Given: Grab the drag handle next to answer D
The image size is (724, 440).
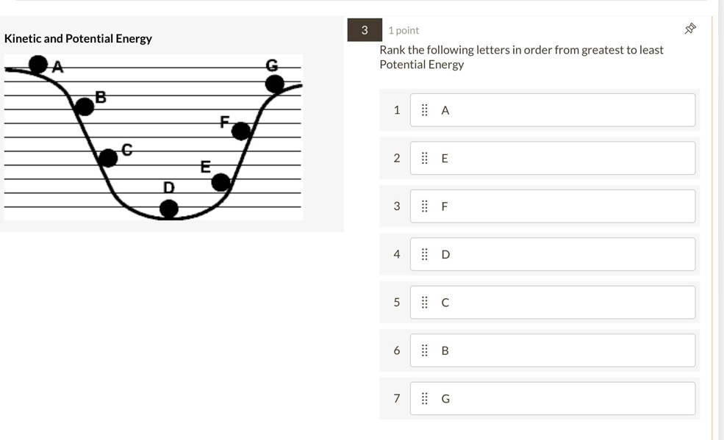Looking at the screenshot, I should 424,253.
